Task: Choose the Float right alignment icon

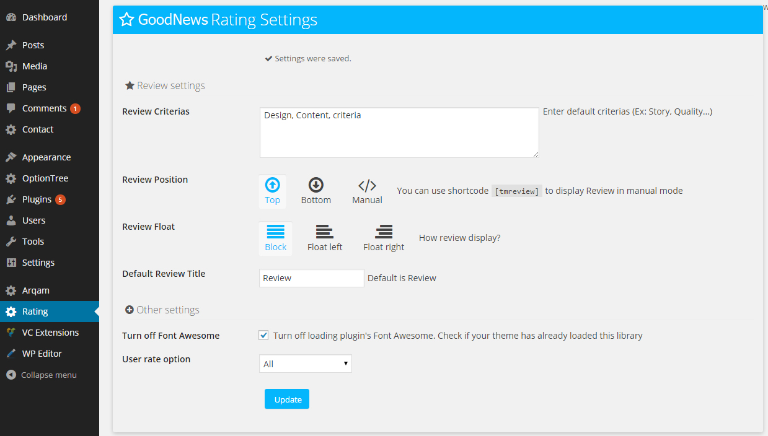Action: (x=384, y=232)
